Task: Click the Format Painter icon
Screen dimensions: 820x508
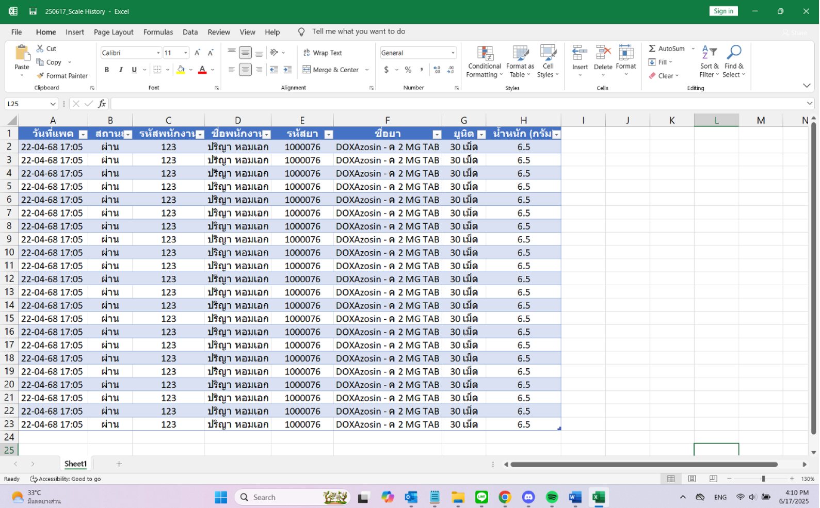Action: pyautogui.click(x=40, y=76)
